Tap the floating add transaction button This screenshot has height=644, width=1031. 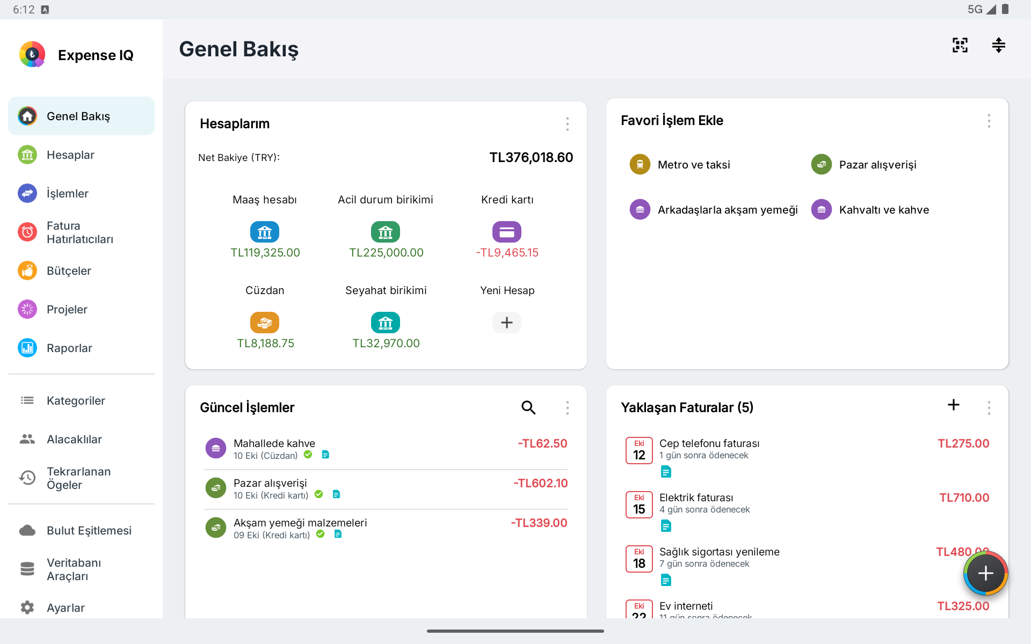tap(985, 573)
